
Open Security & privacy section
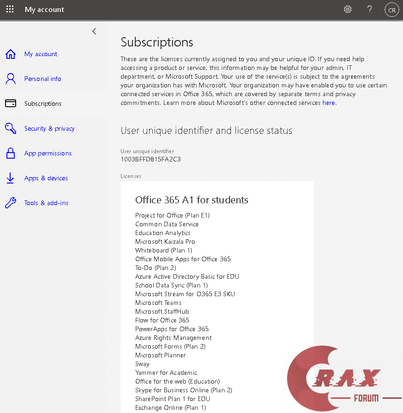(x=50, y=128)
